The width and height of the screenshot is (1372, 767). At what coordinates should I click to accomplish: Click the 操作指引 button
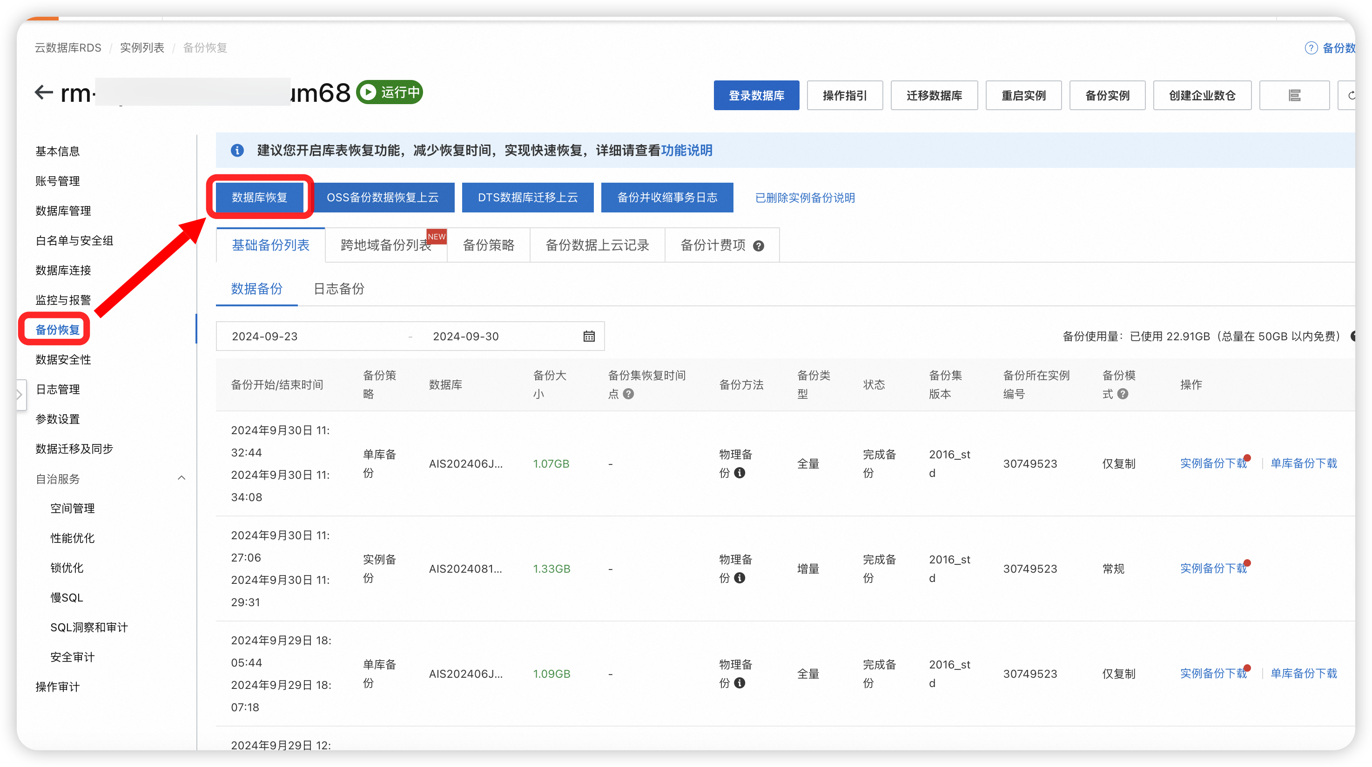coord(845,96)
